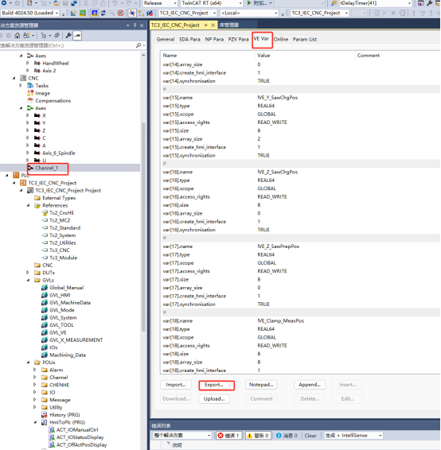Screen dimensions: 441x450
Task: Select the Tc2_CncHli reference item
Action: (61, 212)
